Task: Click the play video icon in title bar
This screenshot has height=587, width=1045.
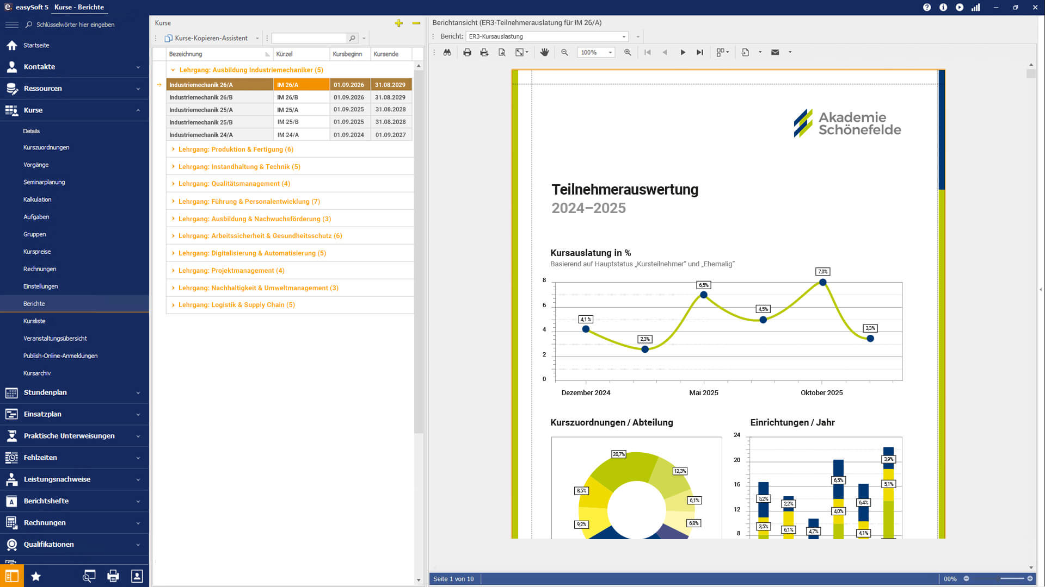Action: (960, 7)
